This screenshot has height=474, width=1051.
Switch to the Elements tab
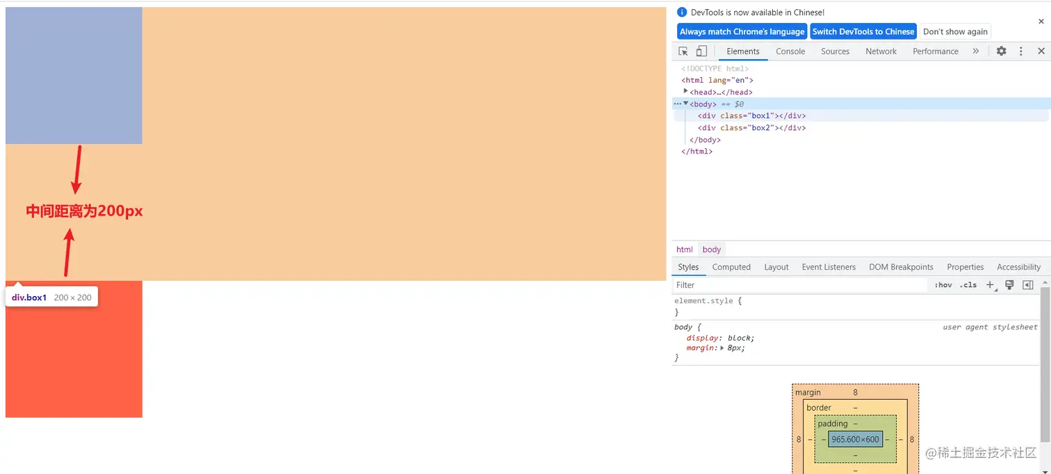[x=743, y=51]
